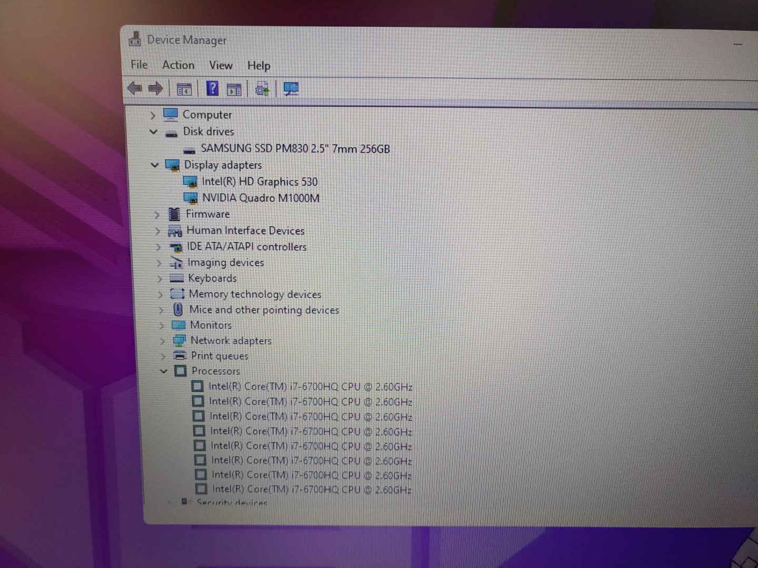Click the Print queues printer icon

point(179,356)
